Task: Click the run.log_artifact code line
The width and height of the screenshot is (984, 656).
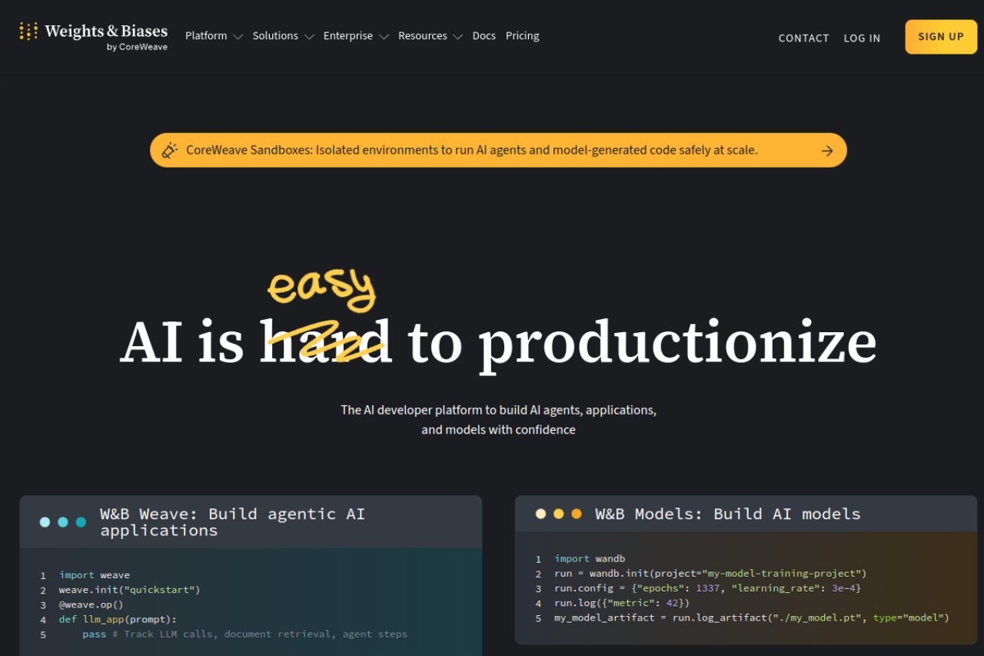Action: pos(752,618)
